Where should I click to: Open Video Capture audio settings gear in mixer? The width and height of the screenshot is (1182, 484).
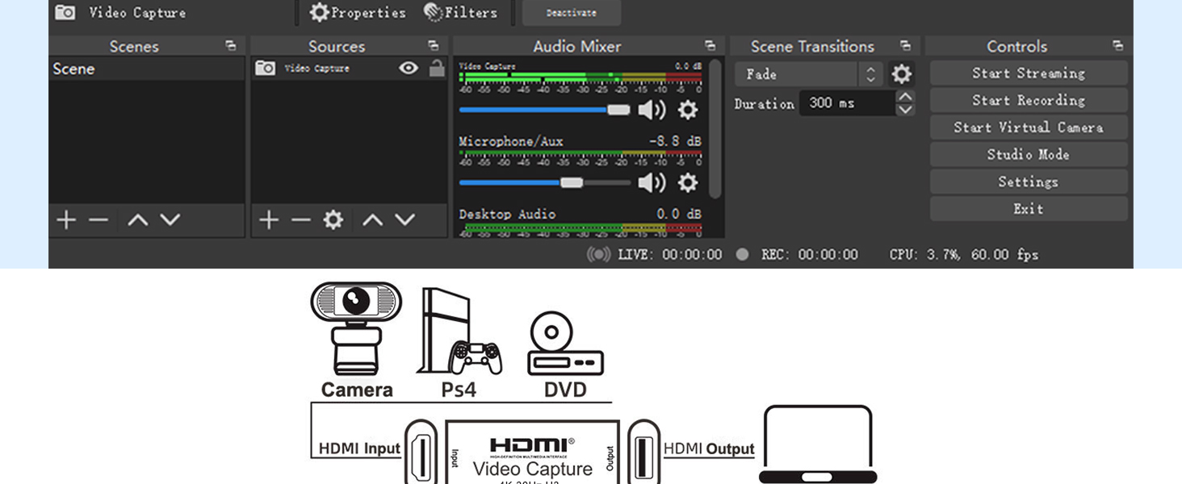pos(685,111)
